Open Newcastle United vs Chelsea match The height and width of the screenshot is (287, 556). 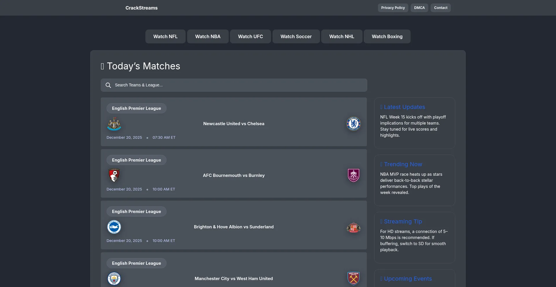point(234,124)
